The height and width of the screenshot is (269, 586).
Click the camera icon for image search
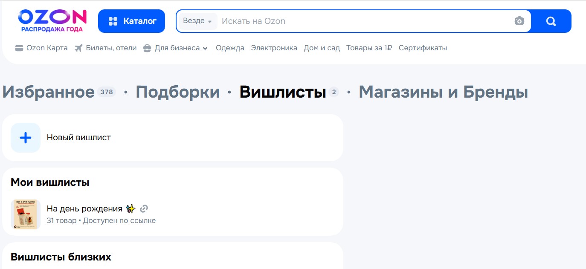[x=519, y=20]
